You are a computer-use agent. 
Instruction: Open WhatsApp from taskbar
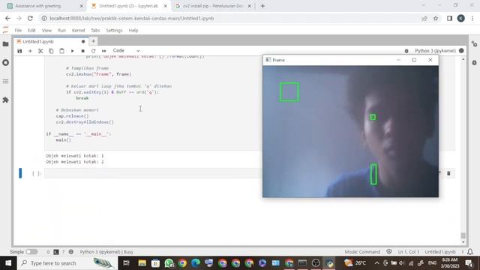(x=169, y=263)
